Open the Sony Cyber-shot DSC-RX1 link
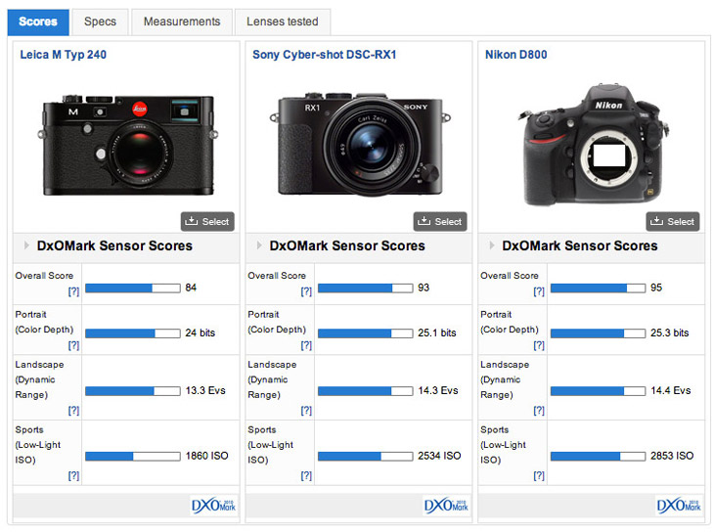Viewport: 714px width, 532px height. tap(324, 55)
